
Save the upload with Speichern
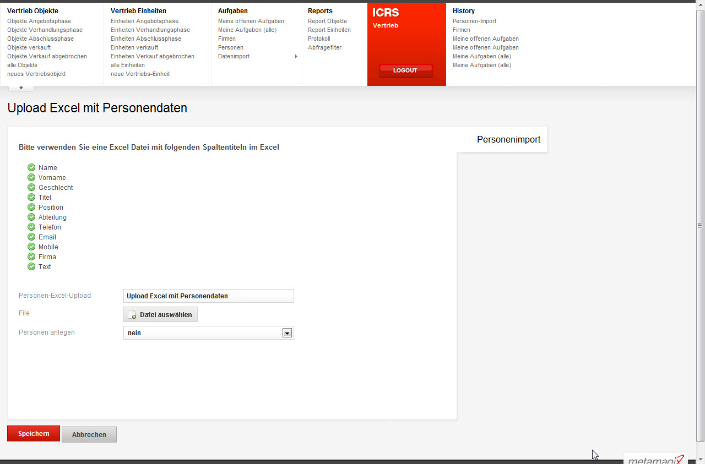pyautogui.click(x=34, y=433)
